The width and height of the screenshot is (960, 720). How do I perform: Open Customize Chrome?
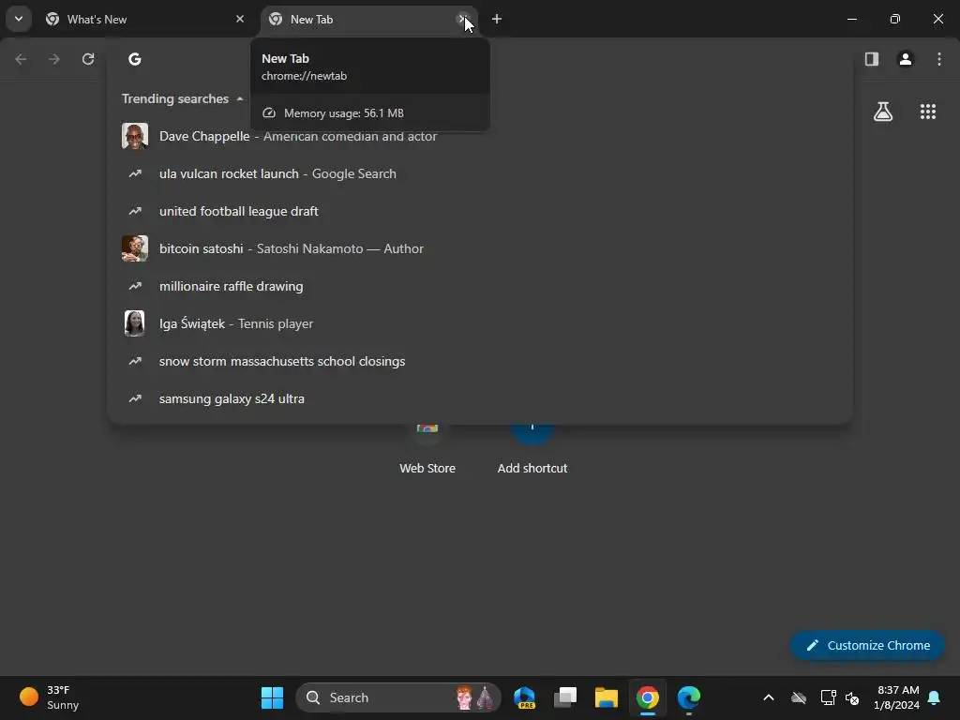(x=867, y=645)
